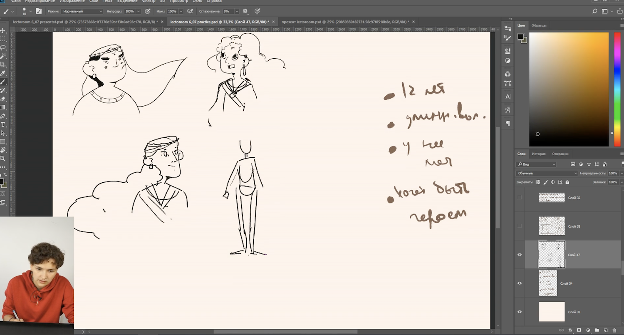This screenshot has width=624, height=335.
Task: Open smoothing options gear
Action: pyautogui.click(x=245, y=11)
